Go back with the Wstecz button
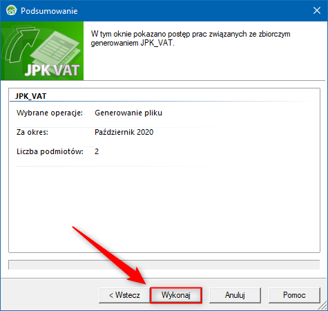 pyautogui.click(x=124, y=295)
